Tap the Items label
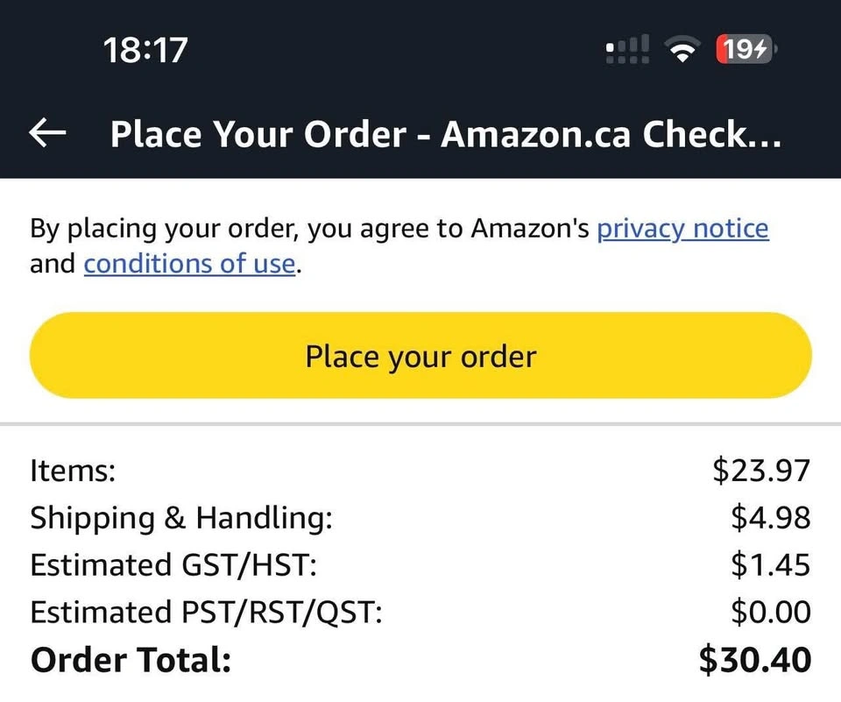841x702 pixels. pos(73,472)
